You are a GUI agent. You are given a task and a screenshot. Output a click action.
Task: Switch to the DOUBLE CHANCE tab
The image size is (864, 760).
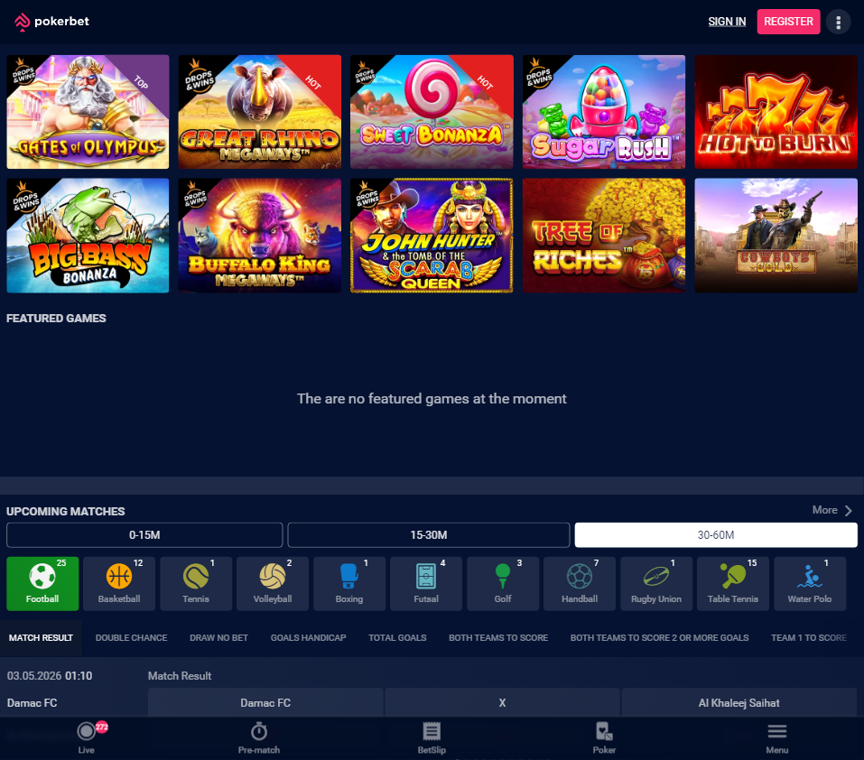pos(131,638)
